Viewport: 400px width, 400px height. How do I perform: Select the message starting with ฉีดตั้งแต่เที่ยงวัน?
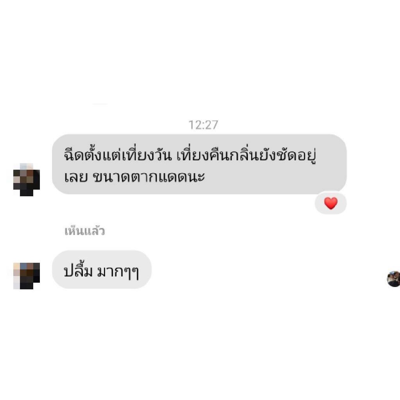click(x=199, y=164)
